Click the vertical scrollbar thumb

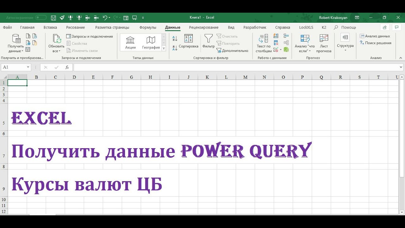click(x=402, y=128)
